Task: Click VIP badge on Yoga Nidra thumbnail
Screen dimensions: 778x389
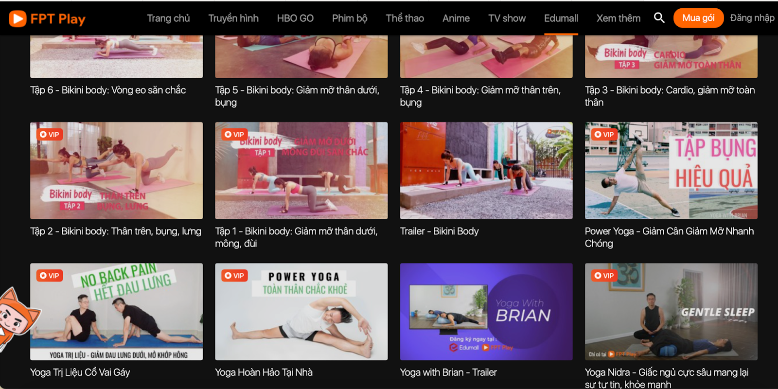Action: point(604,276)
